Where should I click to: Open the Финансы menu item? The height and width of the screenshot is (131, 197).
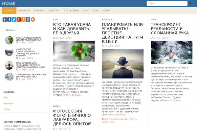[24, 10]
